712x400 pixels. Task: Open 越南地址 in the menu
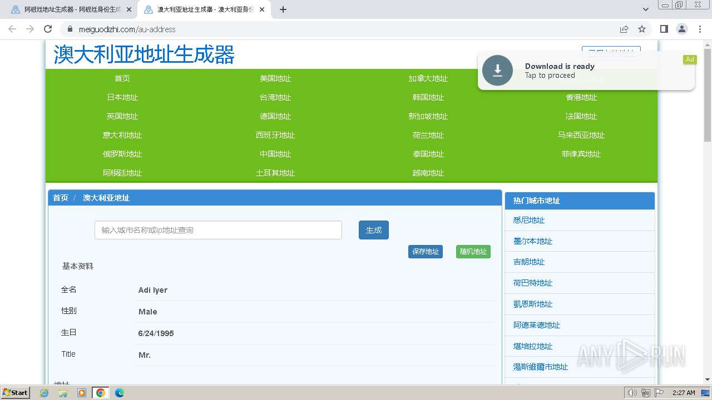pyautogui.click(x=428, y=173)
